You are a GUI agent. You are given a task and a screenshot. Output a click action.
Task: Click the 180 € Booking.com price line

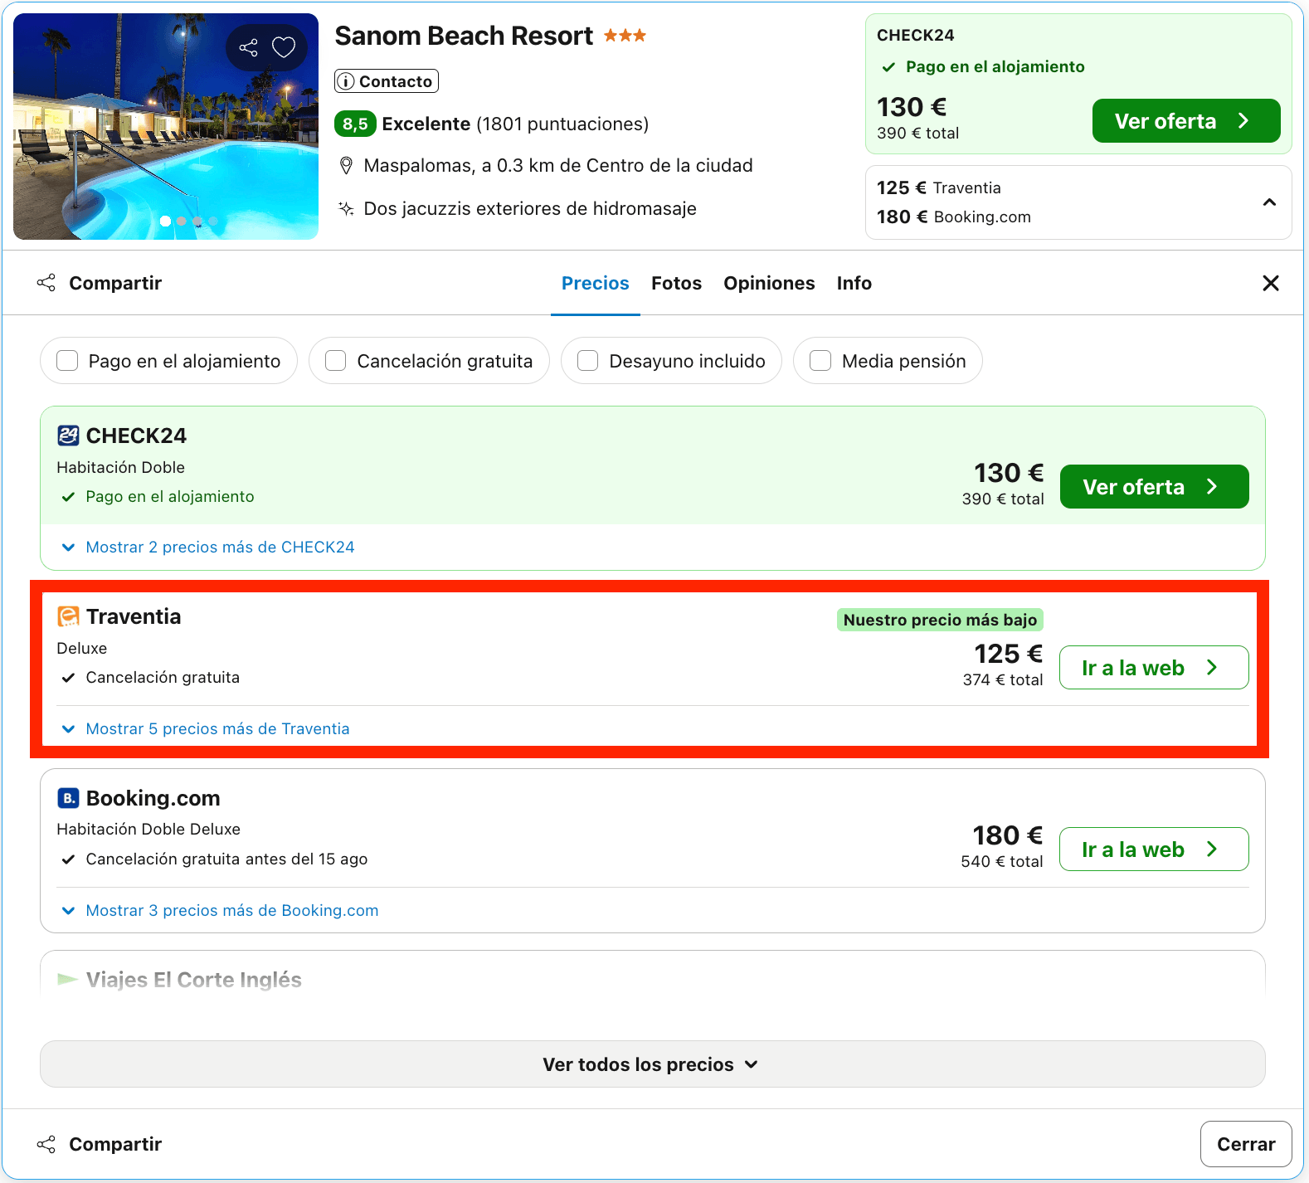[x=954, y=217]
